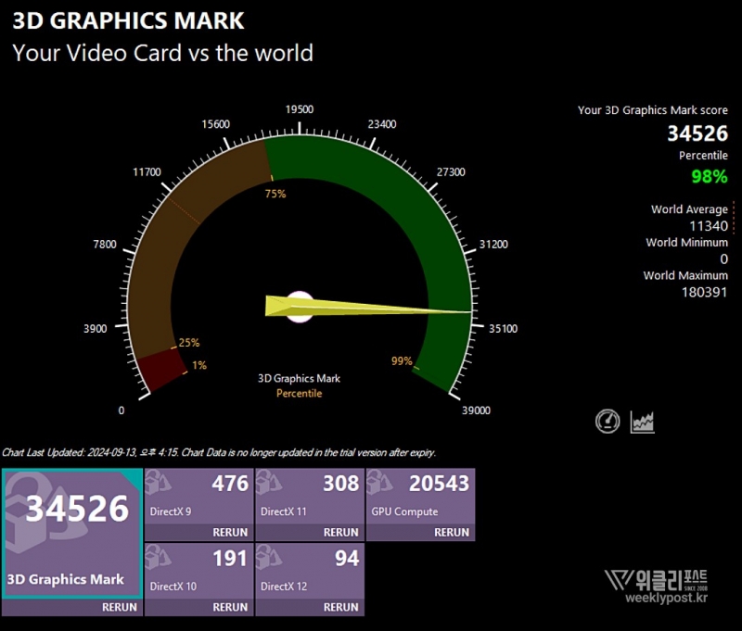Click the cube icon in DirectX 11 tile
The width and height of the screenshot is (742, 631).
269,482
